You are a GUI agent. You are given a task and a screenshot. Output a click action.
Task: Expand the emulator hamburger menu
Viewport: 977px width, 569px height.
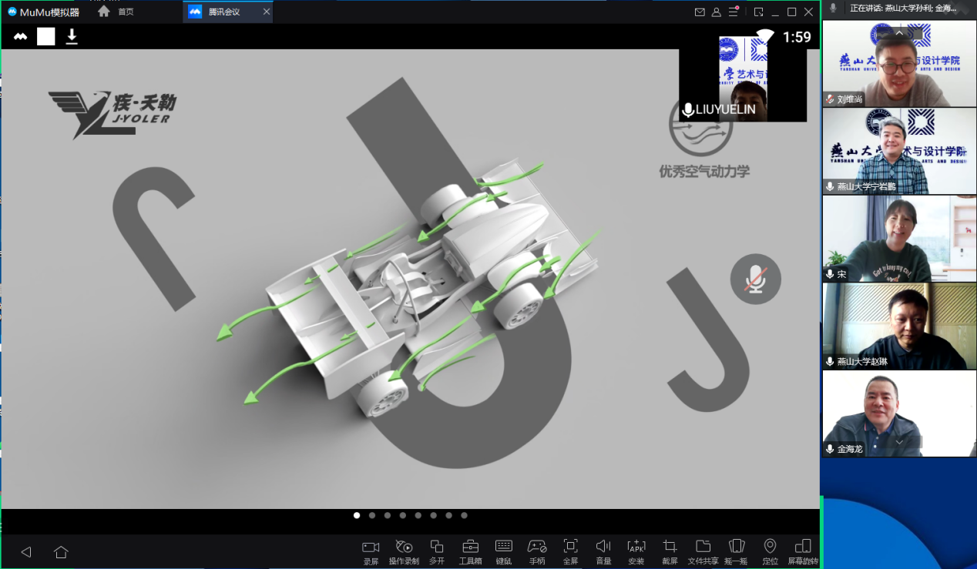pos(734,12)
